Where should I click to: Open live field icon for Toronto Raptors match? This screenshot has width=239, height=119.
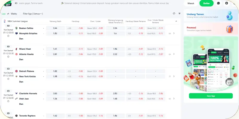(8, 113)
